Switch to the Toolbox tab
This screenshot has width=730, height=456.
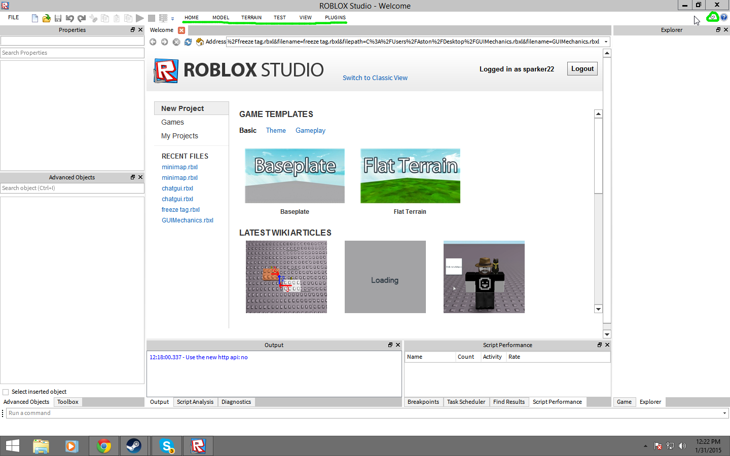coord(68,402)
